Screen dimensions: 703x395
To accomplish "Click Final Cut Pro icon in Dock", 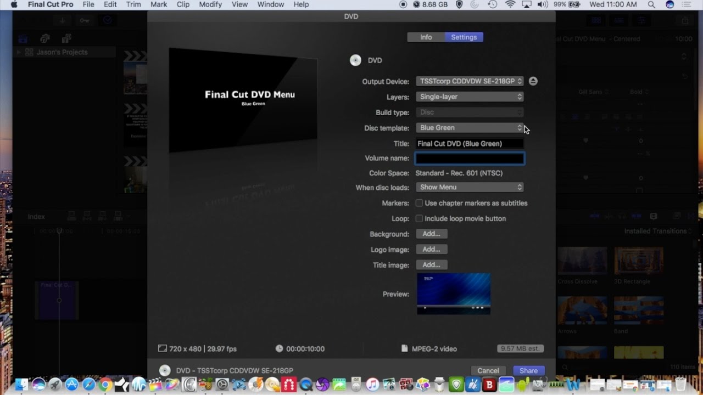I will pyautogui.click(x=155, y=385).
